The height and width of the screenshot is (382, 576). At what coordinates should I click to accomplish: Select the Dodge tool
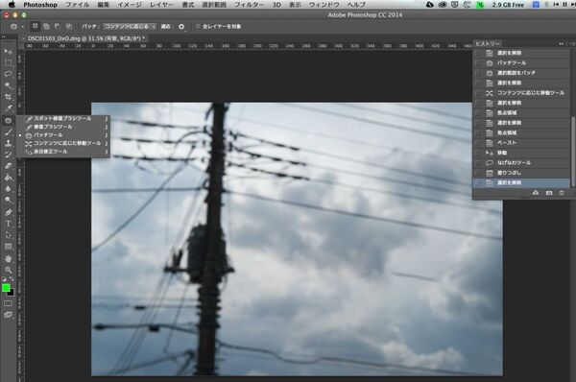coord(8,201)
